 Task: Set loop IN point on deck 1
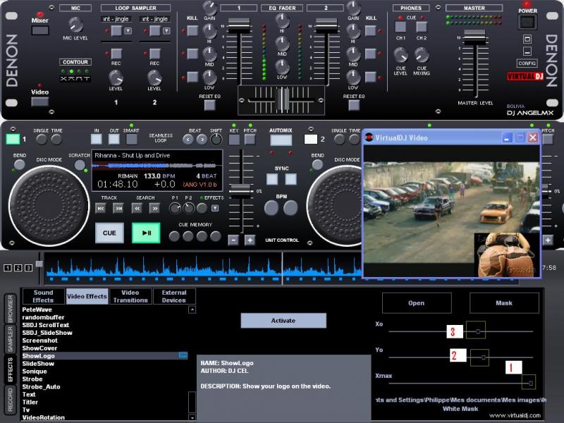pos(96,139)
